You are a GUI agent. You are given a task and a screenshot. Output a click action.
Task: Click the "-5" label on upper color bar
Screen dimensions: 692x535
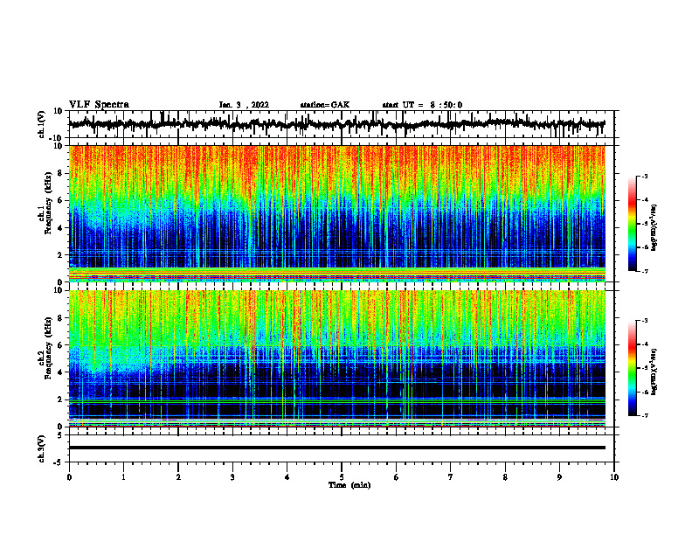645,224
